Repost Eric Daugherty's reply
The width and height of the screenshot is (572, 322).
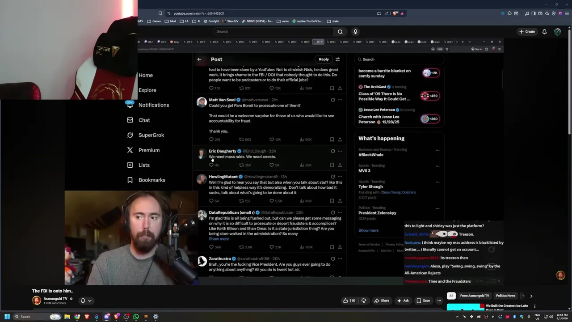tap(241, 165)
